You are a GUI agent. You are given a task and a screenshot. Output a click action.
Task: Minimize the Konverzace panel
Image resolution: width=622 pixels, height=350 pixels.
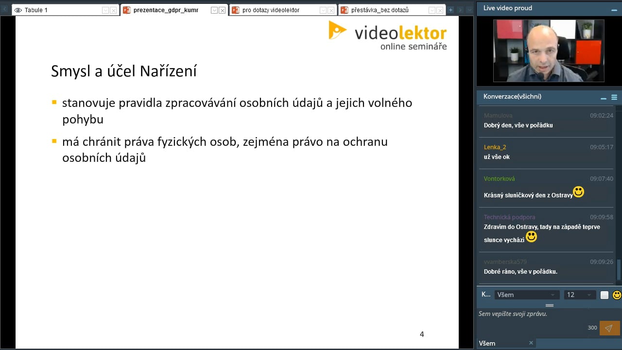pyautogui.click(x=604, y=98)
